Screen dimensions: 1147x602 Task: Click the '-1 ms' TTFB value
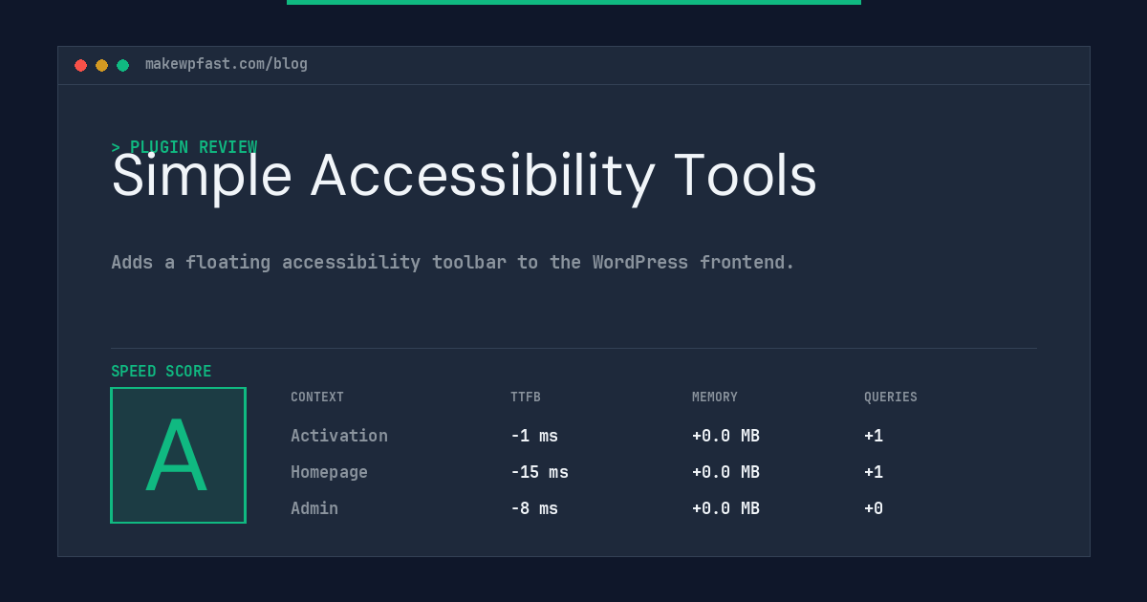[x=534, y=436]
